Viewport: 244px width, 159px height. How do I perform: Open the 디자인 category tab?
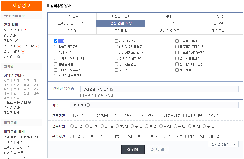coord(218,23)
